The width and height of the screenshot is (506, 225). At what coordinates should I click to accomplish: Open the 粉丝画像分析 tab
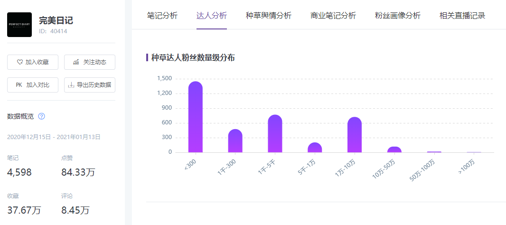click(398, 16)
